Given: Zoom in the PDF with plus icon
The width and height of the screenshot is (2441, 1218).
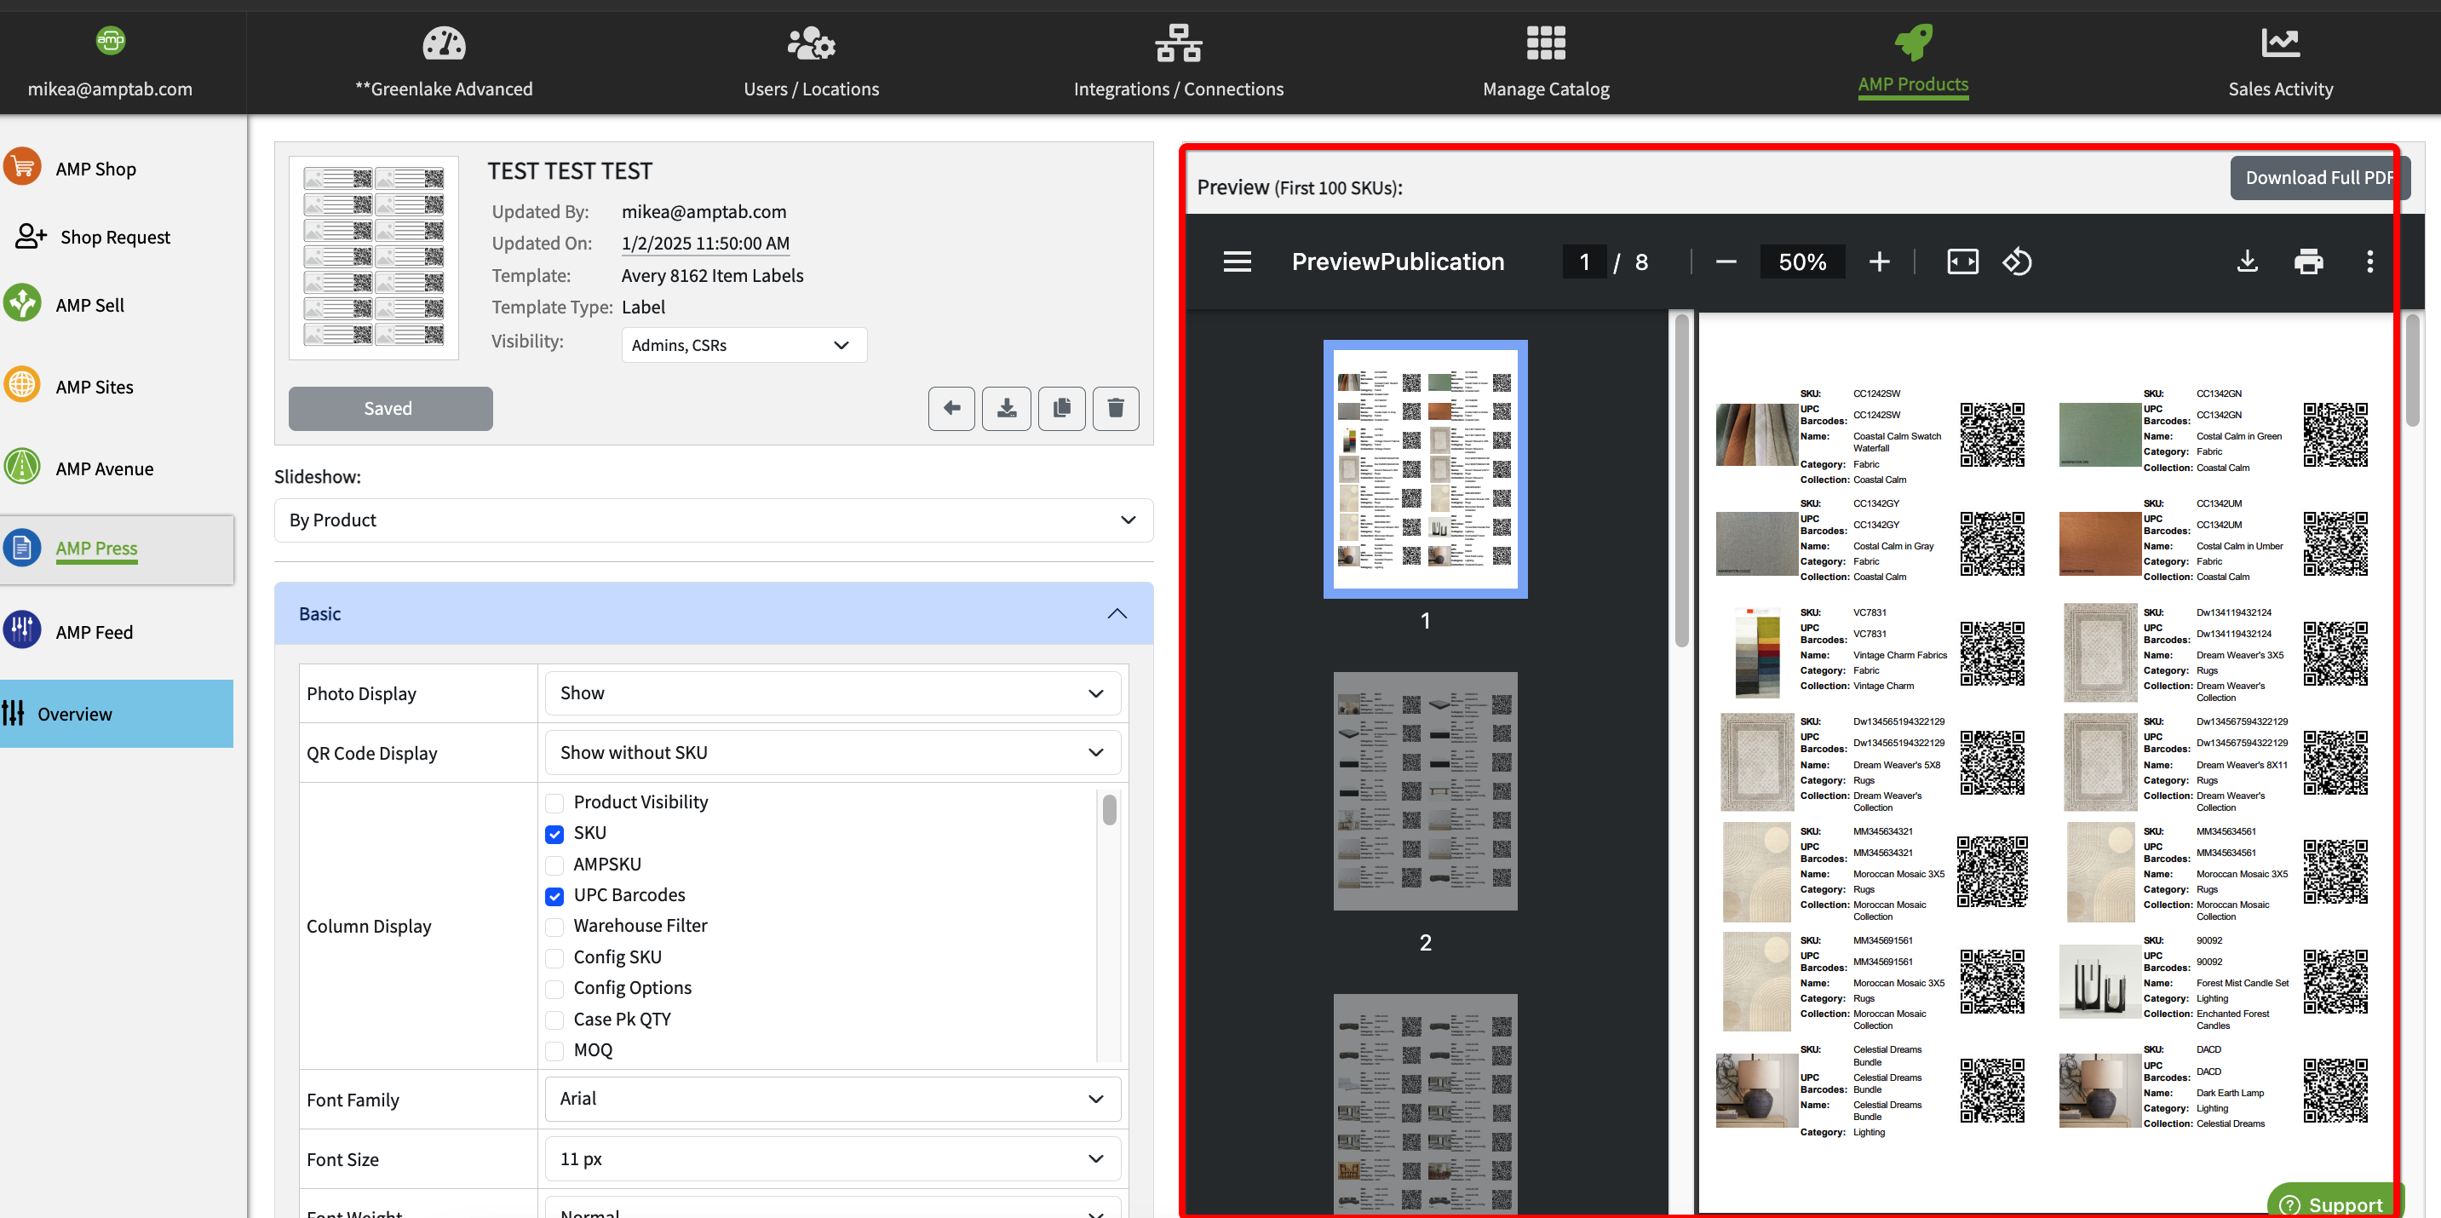Looking at the screenshot, I should (1879, 261).
